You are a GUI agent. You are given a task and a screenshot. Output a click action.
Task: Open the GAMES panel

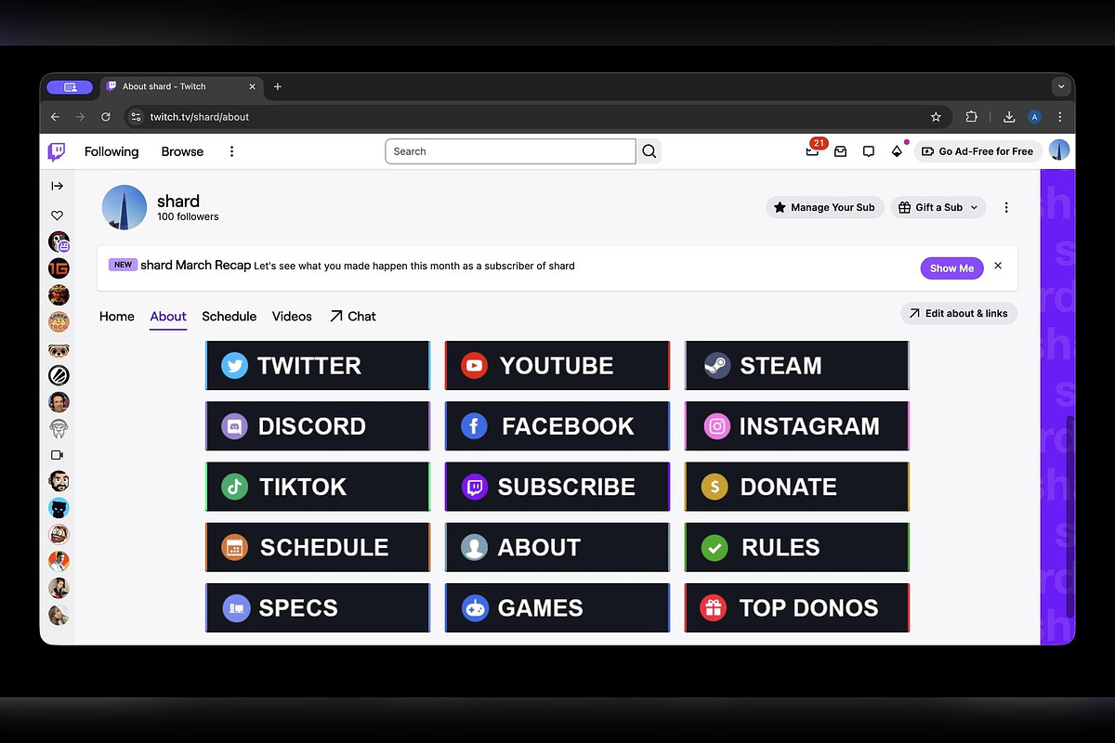557,608
